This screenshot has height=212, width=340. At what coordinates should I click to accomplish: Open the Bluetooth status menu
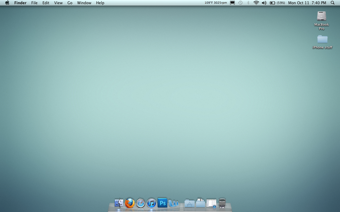(248, 3)
